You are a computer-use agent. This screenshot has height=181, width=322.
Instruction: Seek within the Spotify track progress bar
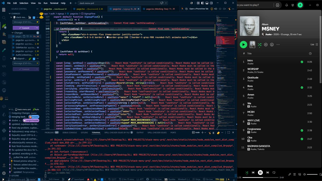point(260,178)
